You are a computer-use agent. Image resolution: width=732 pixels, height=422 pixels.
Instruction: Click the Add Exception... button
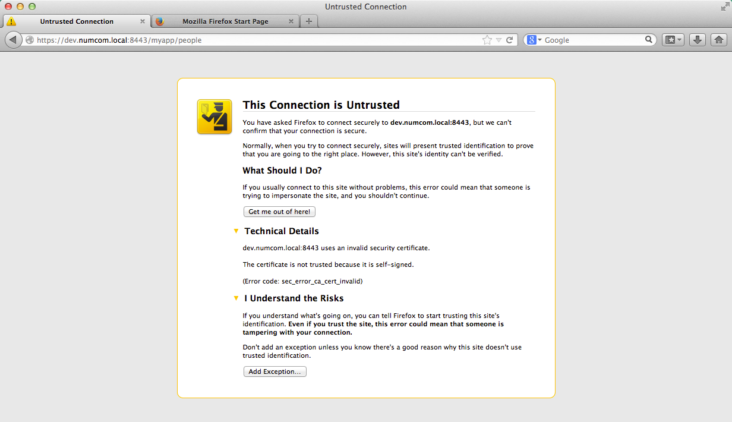click(274, 371)
